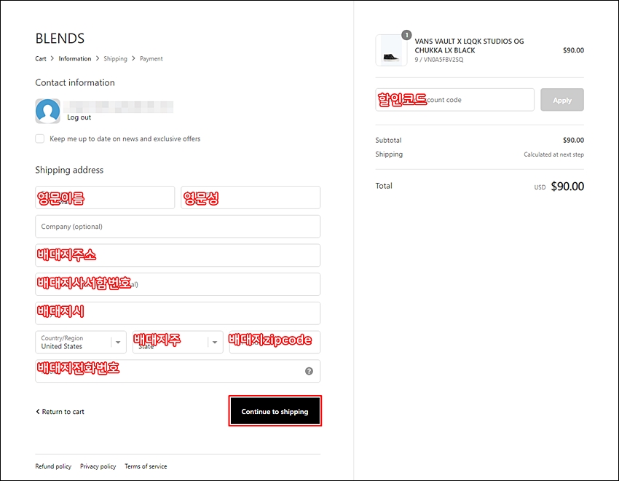Focus the city input field

click(178, 313)
